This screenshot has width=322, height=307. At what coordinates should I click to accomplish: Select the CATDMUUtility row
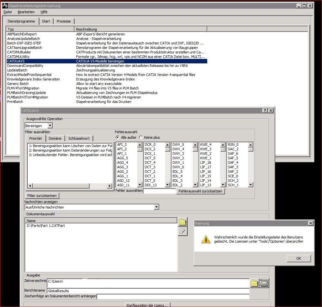(x=107, y=57)
